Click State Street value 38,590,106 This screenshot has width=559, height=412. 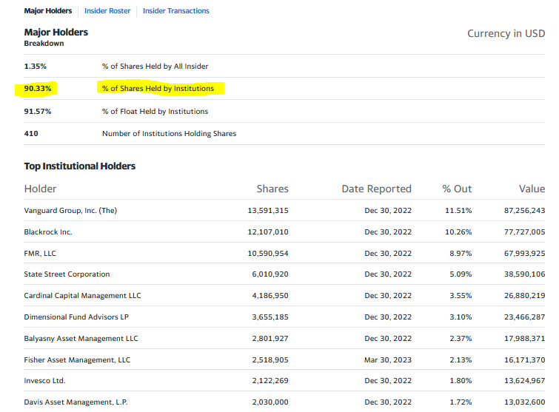coord(524,274)
